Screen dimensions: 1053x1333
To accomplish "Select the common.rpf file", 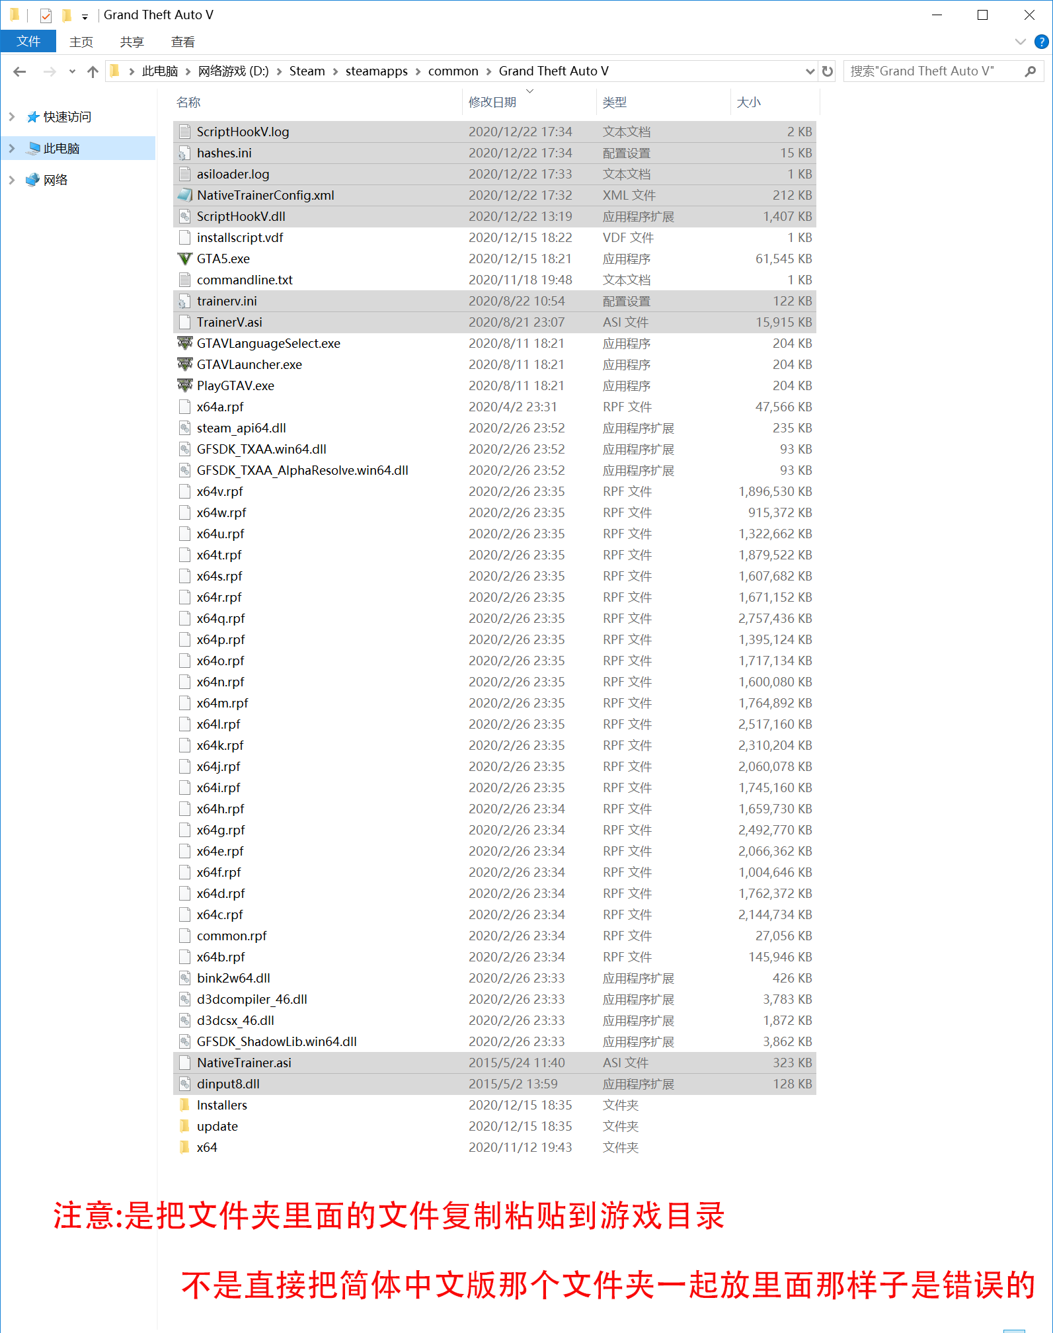I will 494,936.
